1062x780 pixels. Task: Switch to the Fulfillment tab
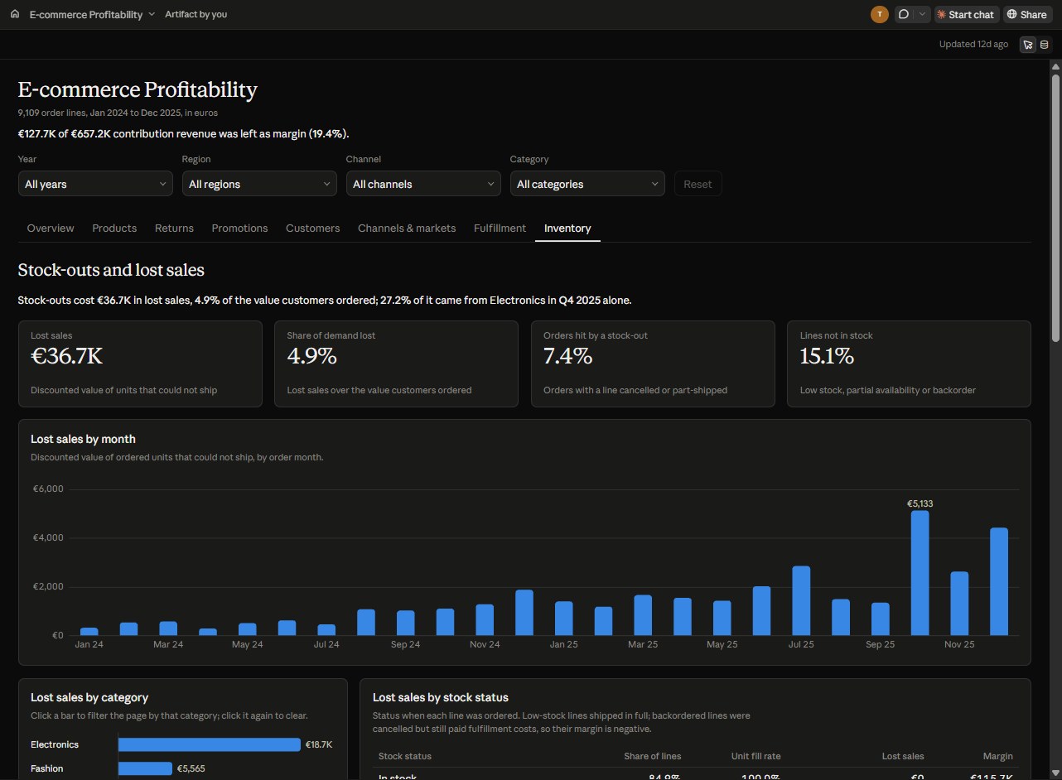500,228
